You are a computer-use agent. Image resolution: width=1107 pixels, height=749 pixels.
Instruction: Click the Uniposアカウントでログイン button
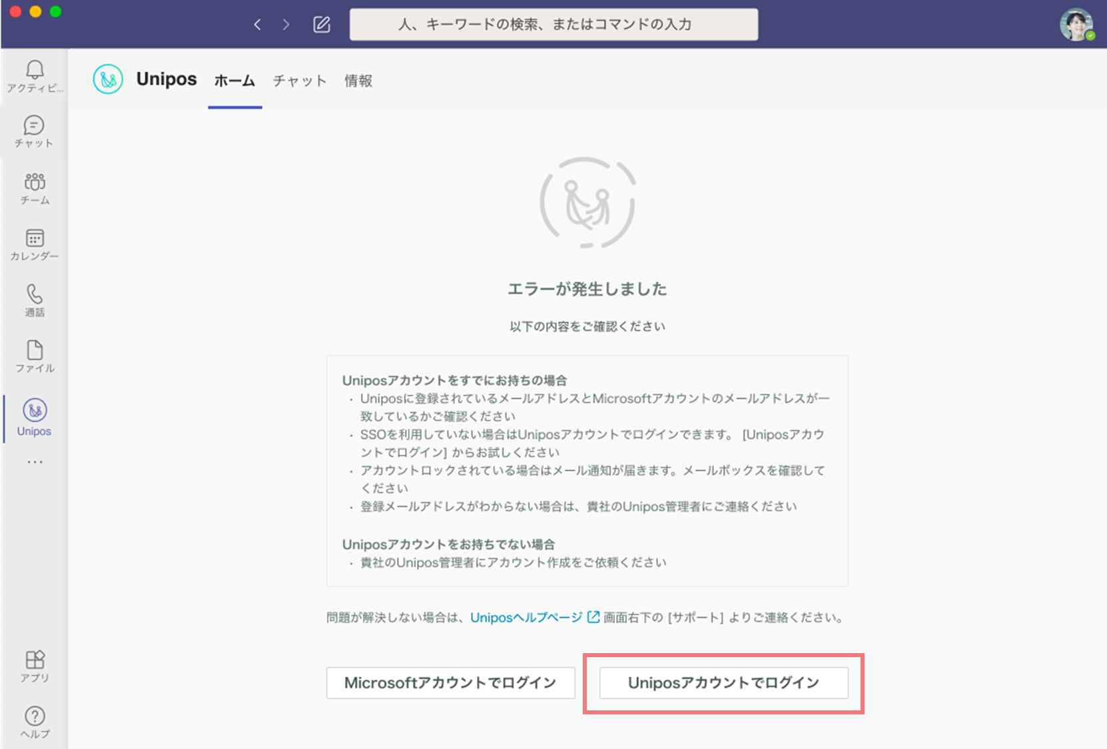pyautogui.click(x=724, y=683)
